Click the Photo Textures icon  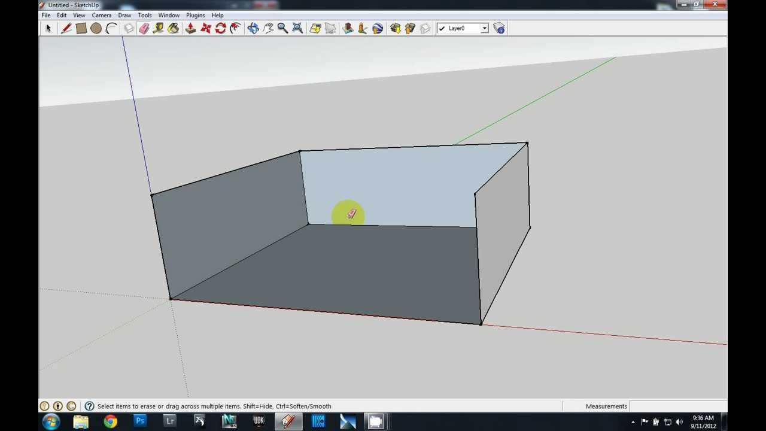click(363, 28)
